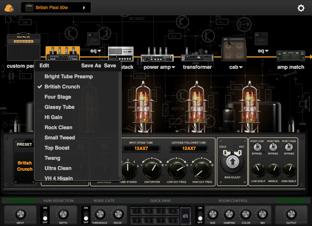Choose Twang preset
Viewport: 312px width, 226px height.
point(77,158)
